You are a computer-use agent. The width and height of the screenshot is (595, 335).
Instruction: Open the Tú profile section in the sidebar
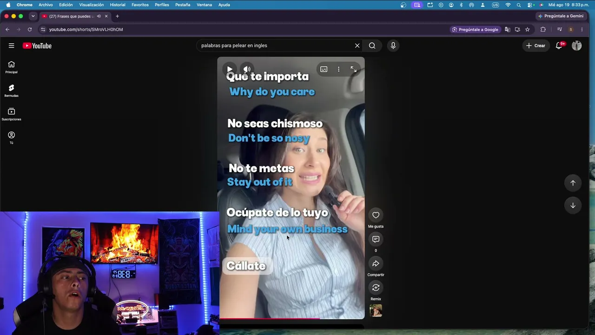(x=11, y=138)
